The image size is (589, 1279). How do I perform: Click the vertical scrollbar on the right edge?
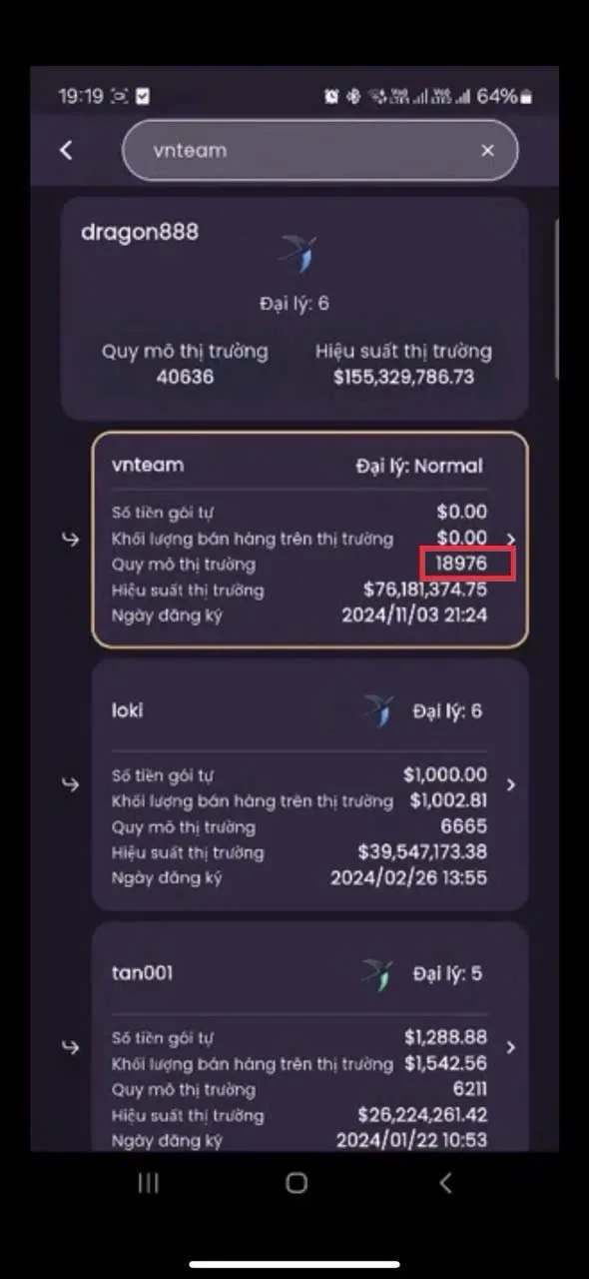pos(555,298)
